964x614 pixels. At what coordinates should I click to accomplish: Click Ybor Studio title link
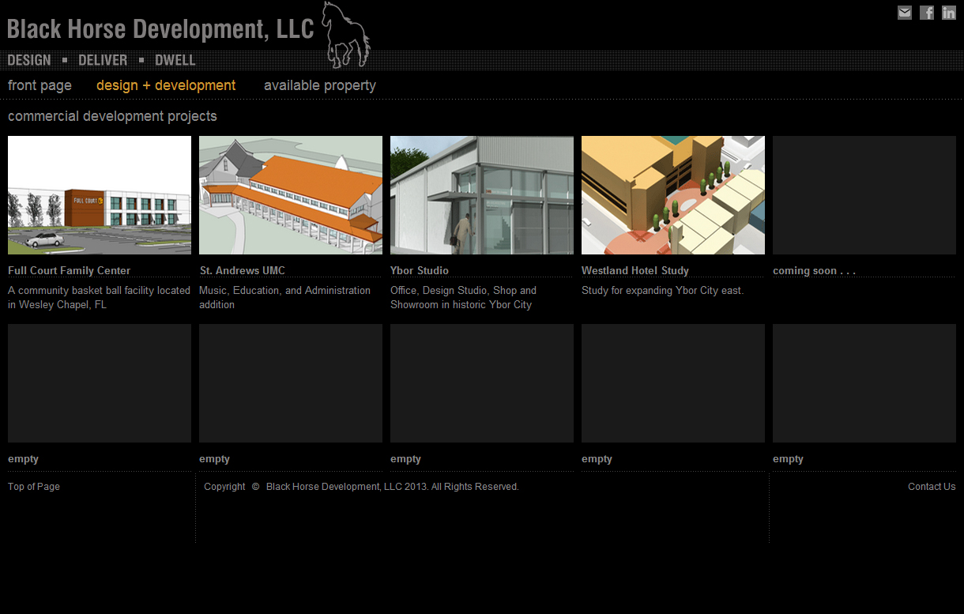420,270
